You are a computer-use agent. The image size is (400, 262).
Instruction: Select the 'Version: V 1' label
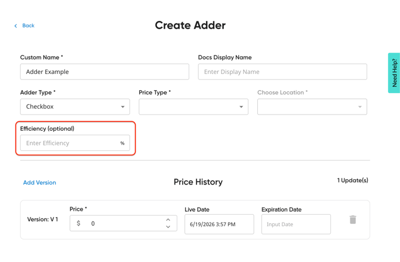click(42, 220)
